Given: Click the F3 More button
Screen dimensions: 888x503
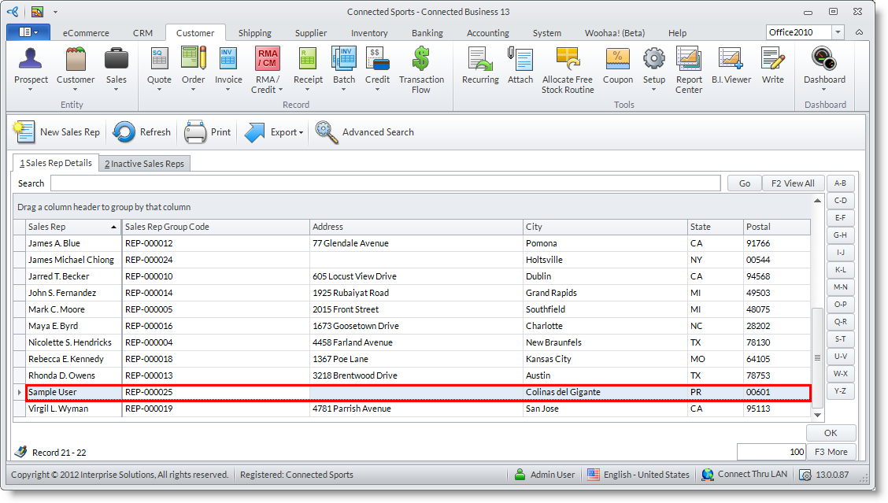Looking at the screenshot, I should pos(831,452).
